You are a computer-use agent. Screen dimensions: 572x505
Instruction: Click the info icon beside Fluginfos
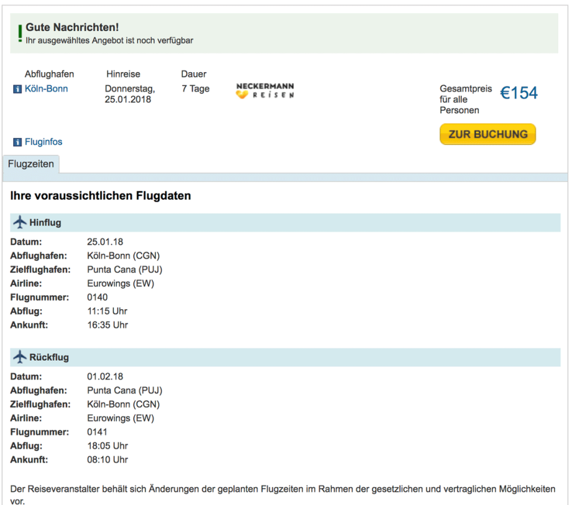(17, 142)
